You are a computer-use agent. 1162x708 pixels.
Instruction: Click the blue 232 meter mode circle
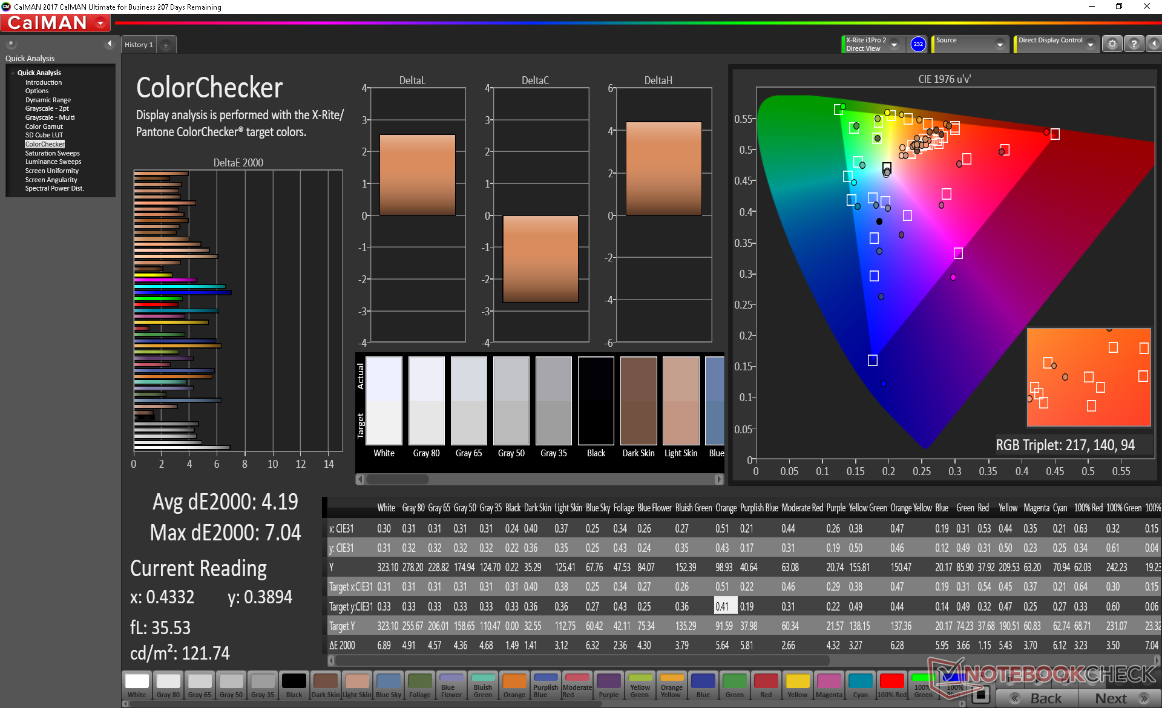coord(918,44)
